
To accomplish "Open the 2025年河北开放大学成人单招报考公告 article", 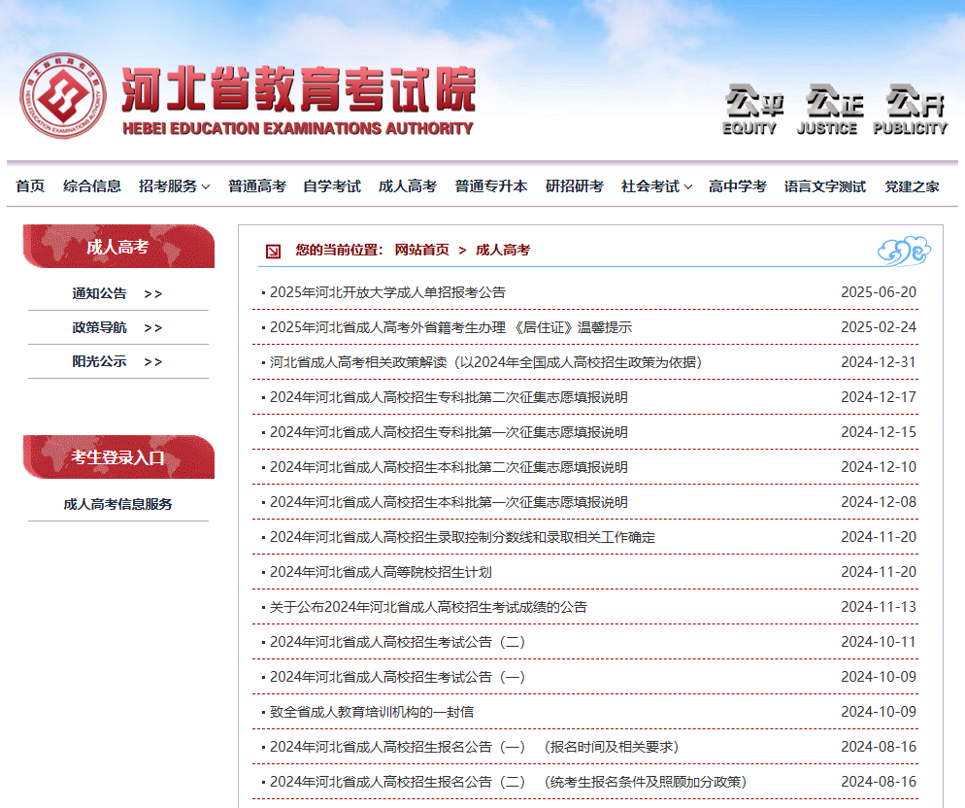I will click(x=387, y=292).
